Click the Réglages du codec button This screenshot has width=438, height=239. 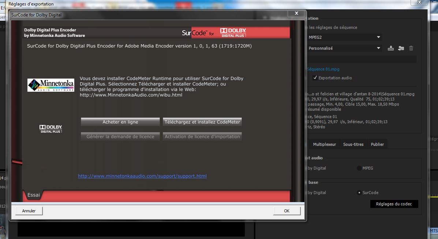(x=394, y=204)
